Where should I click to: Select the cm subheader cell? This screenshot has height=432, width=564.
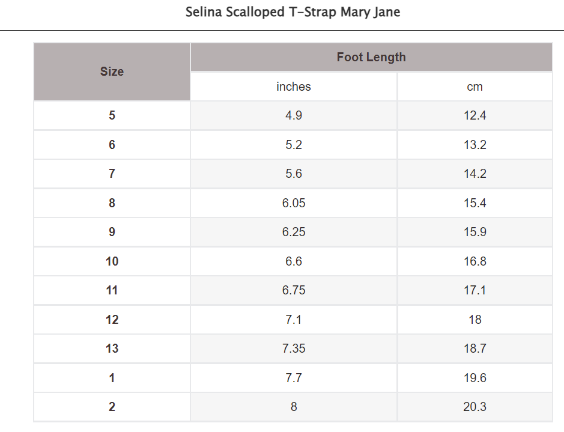click(x=475, y=87)
